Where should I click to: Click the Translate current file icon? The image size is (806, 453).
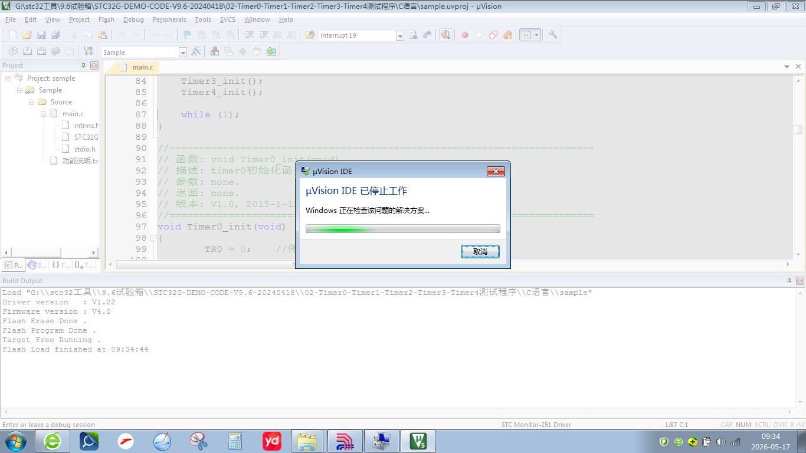[13, 52]
